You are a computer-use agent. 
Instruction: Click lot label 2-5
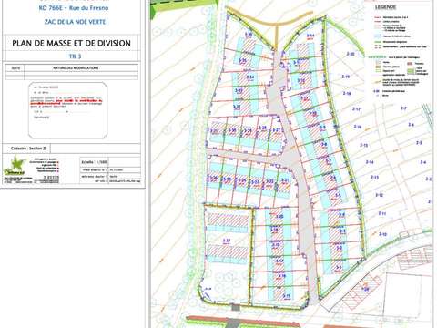pos(419,142)
